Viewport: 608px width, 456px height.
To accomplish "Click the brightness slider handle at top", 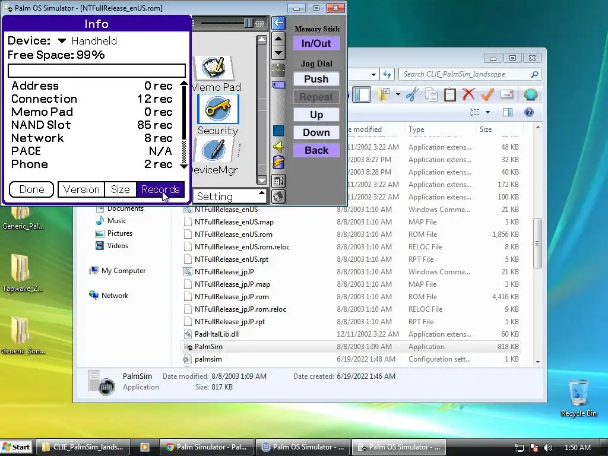I will point(248,23).
